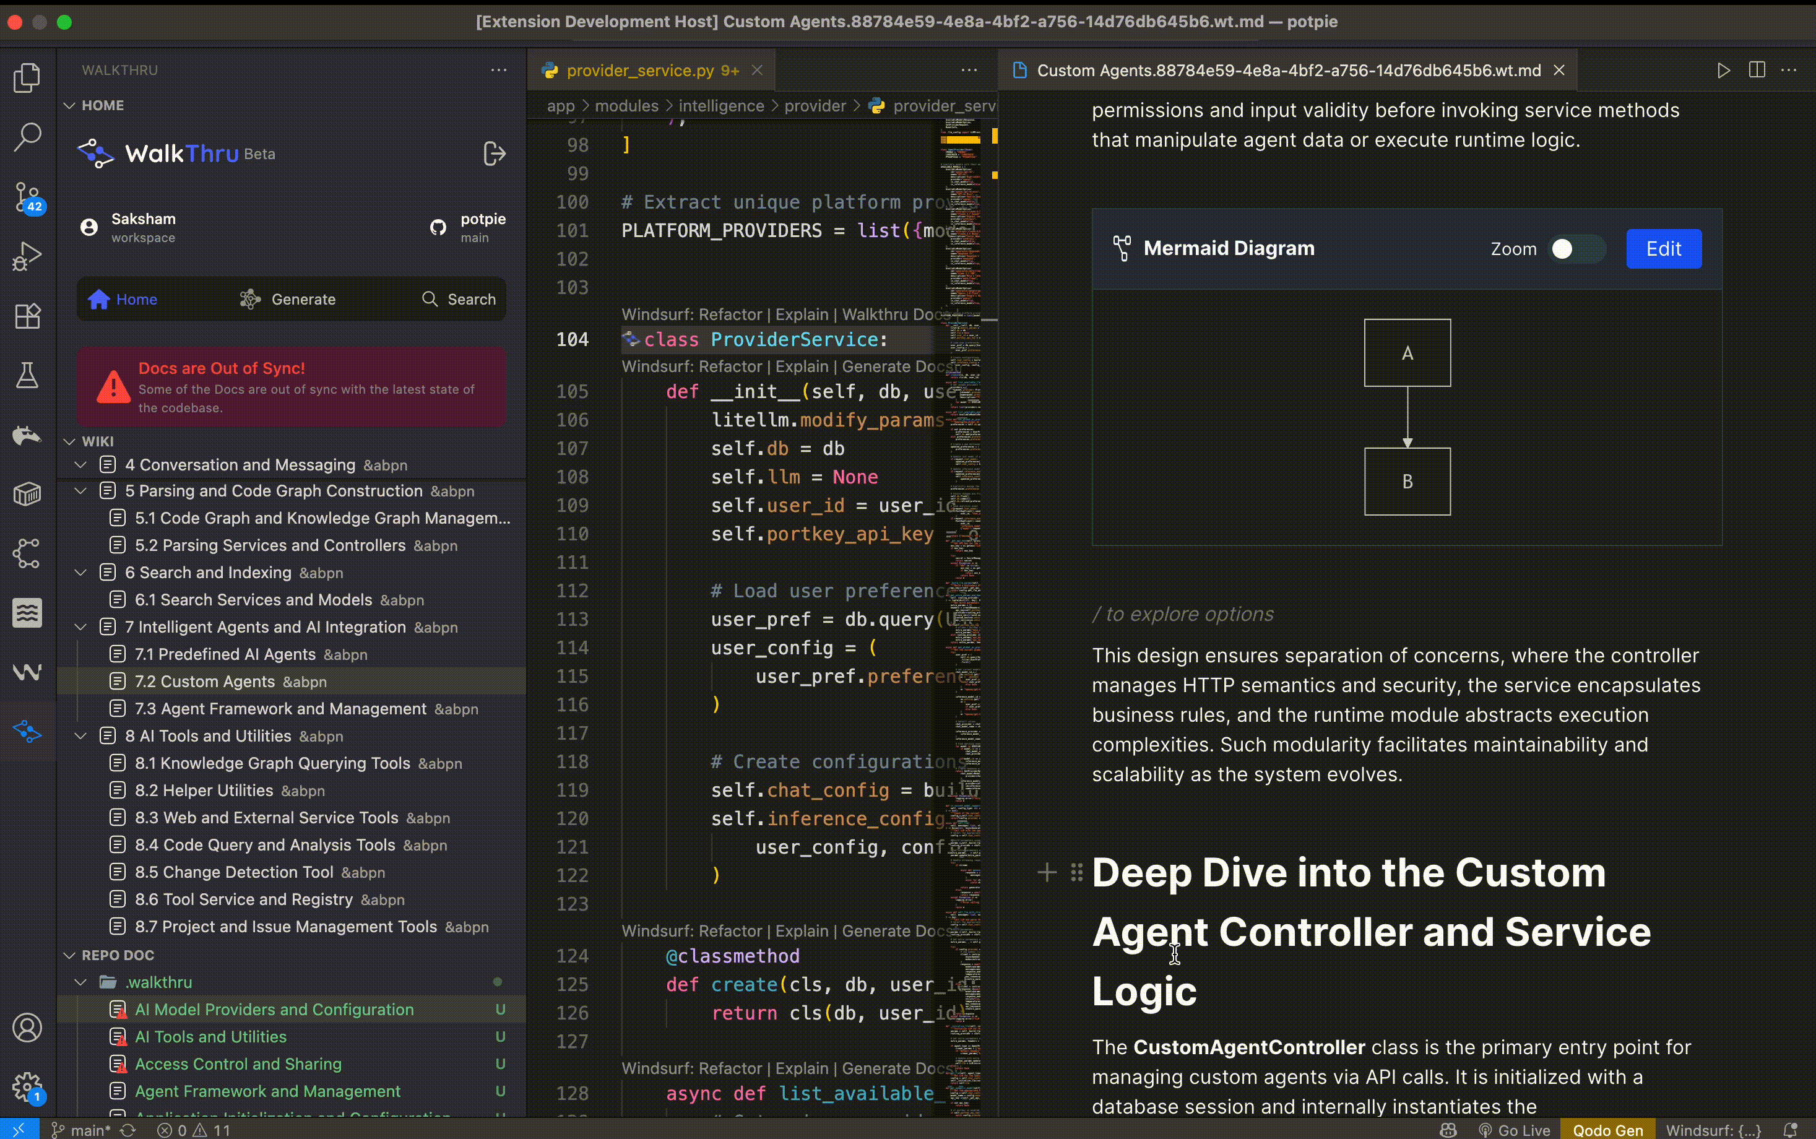Open WALKTHRU panel more actions menu

(499, 70)
